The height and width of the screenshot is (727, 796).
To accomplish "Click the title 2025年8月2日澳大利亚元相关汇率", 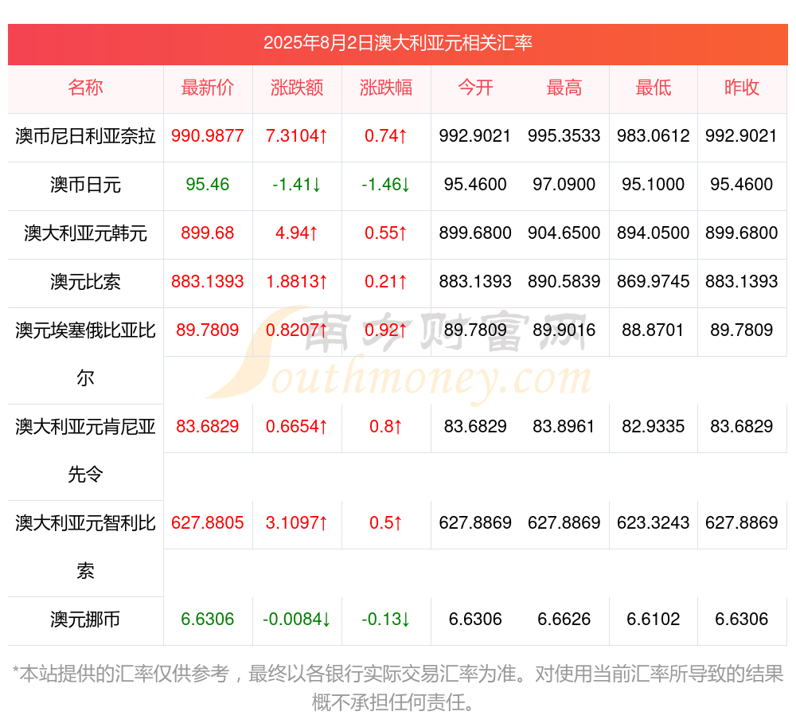I will 397,43.
